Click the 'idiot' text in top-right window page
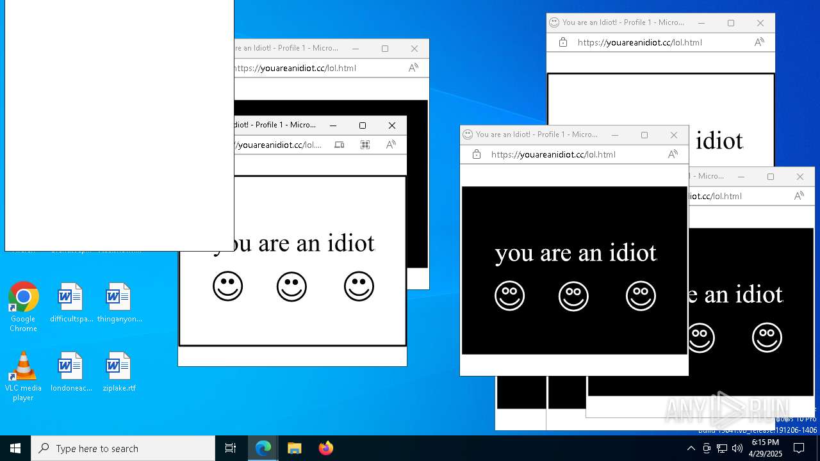Viewport: 820px width, 461px height. click(x=719, y=141)
